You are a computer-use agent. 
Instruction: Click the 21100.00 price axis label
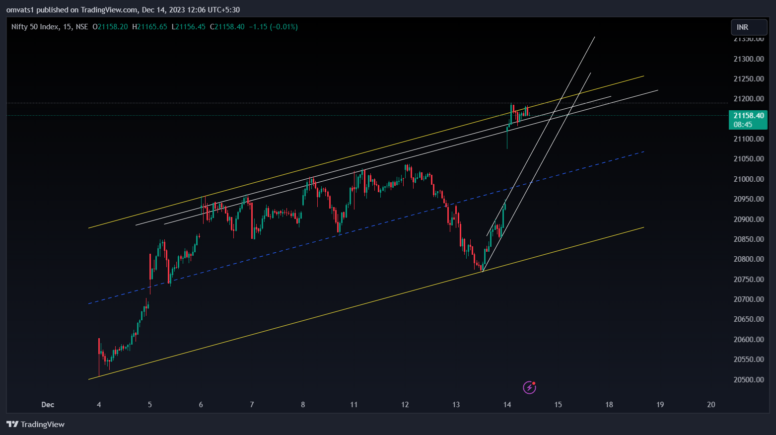749,139
